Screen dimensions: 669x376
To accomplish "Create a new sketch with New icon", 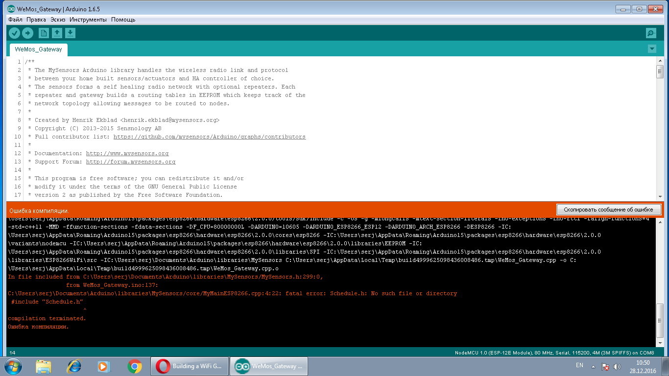I will tap(44, 33).
